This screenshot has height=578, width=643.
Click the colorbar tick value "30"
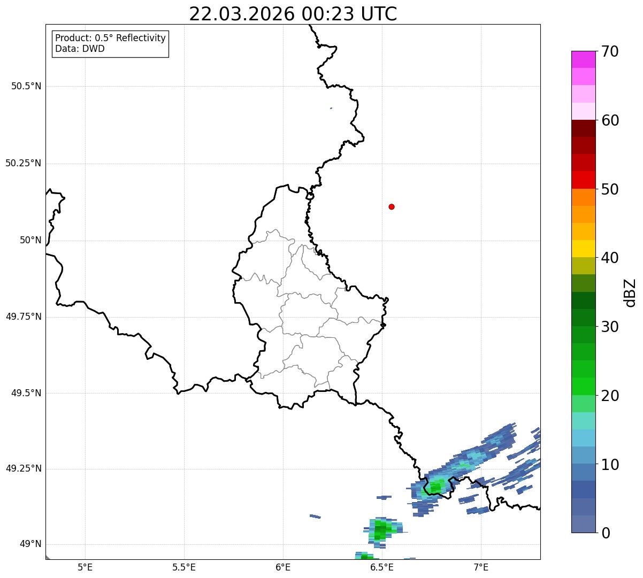610,327
